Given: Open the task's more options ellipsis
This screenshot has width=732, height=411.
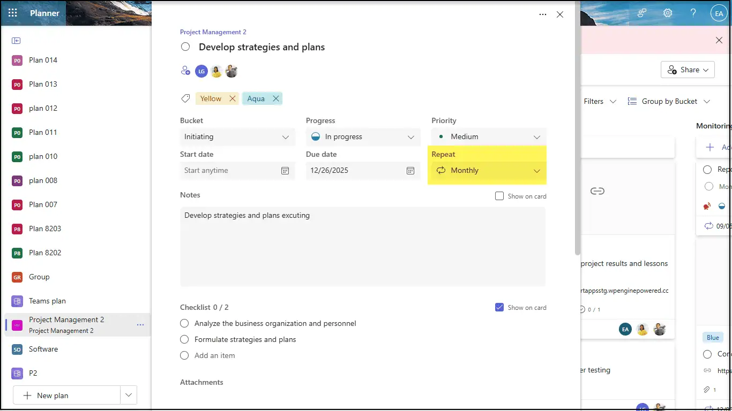Looking at the screenshot, I should point(543,14).
